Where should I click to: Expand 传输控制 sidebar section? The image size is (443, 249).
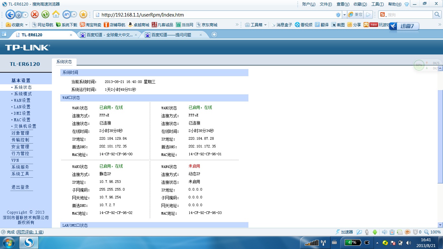coord(20,140)
